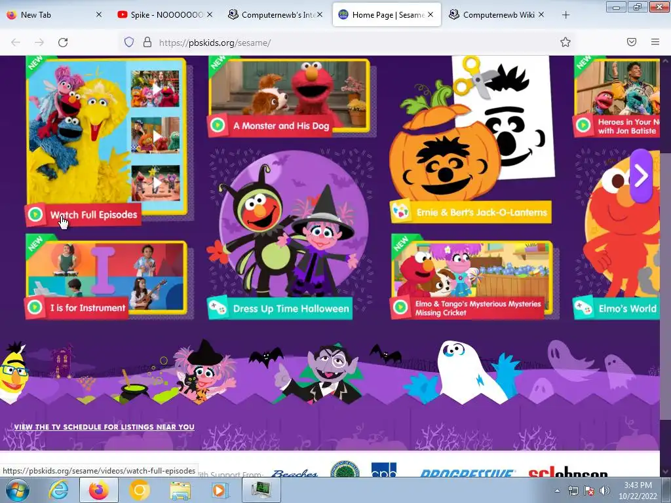Click the Firefox taskbar icon
671x503 pixels.
click(99, 490)
